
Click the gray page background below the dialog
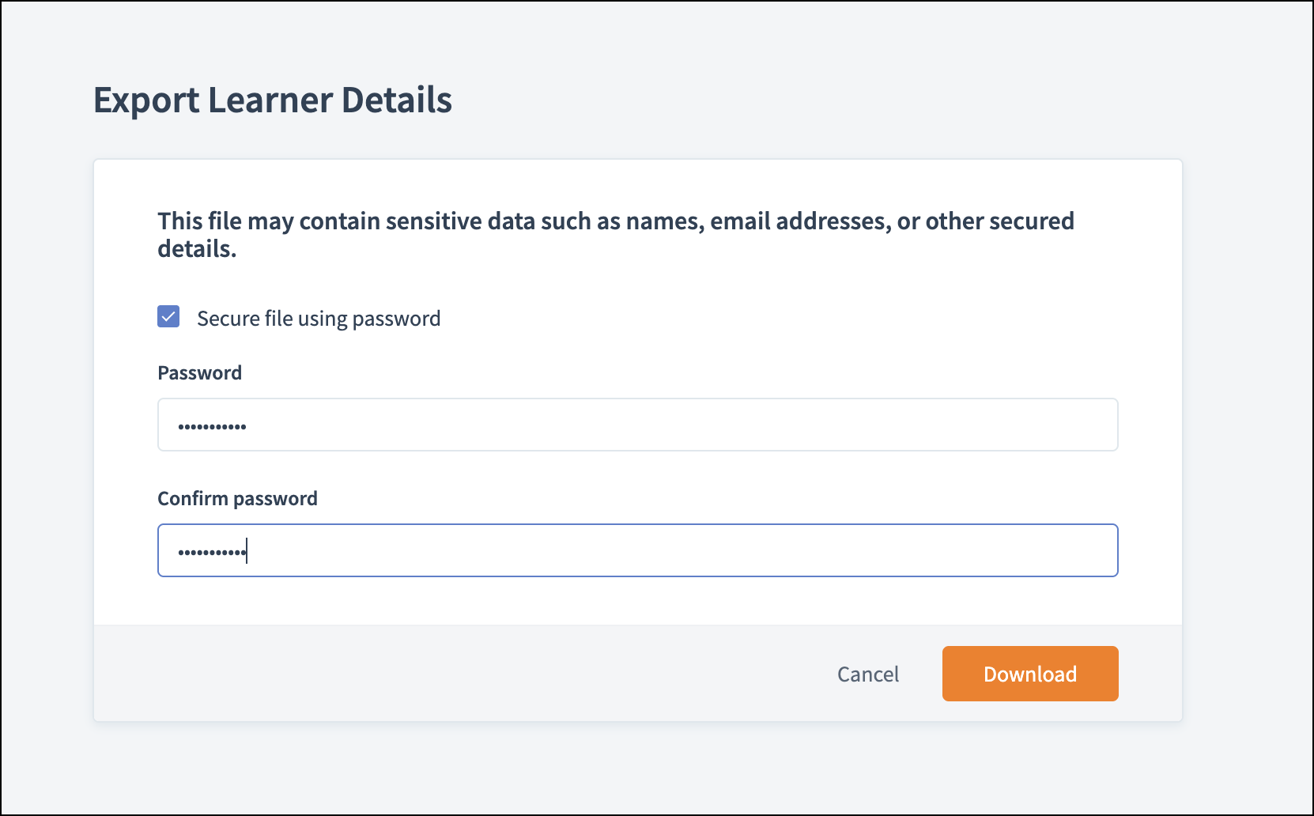[637, 767]
